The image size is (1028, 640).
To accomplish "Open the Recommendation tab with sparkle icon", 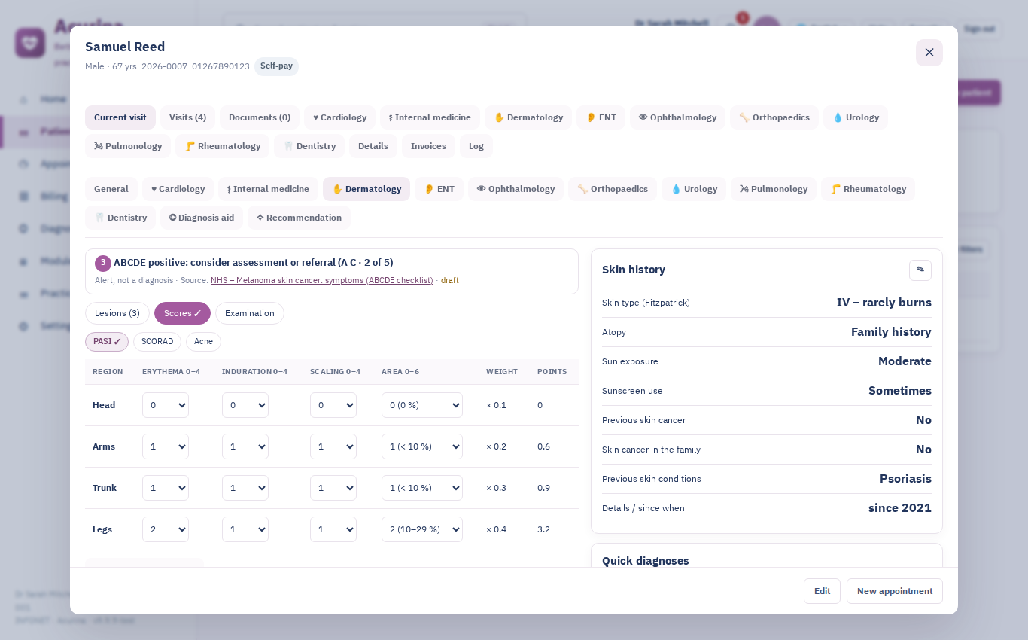I will (x=299, y=218).
